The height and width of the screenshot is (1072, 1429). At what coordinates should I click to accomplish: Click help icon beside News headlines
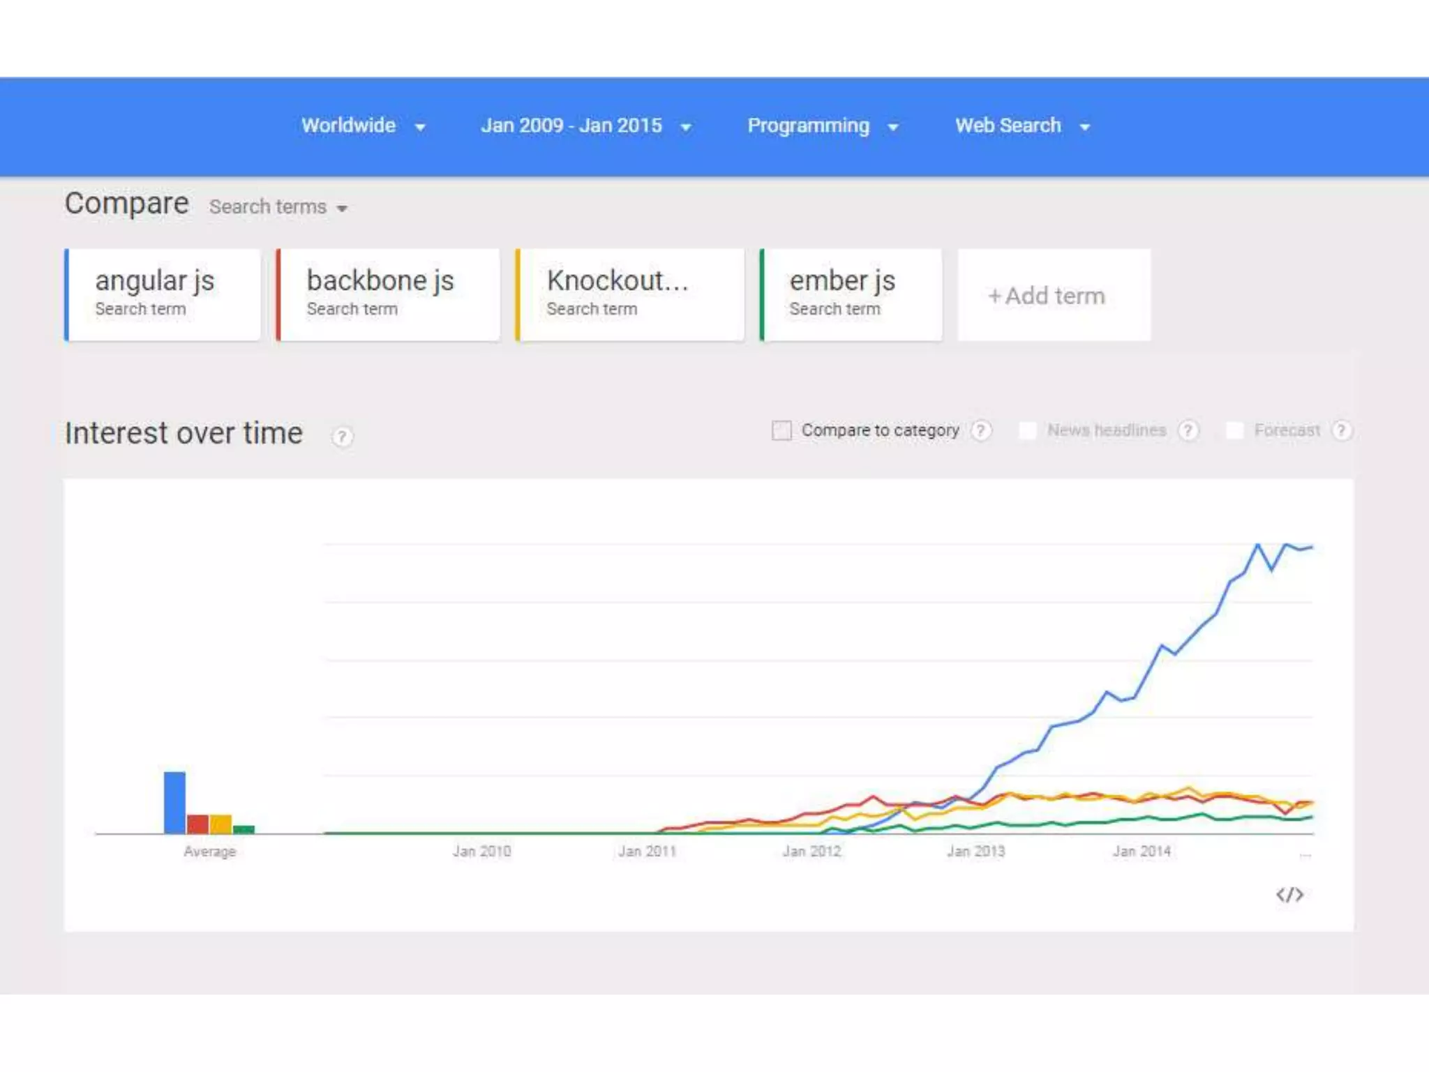tap(1188, 430)
